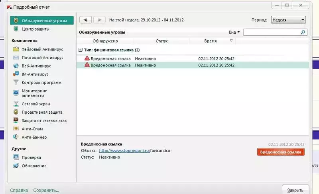Click the Закрыть button
Screen dimensions: 319x194
coord(295,190)
